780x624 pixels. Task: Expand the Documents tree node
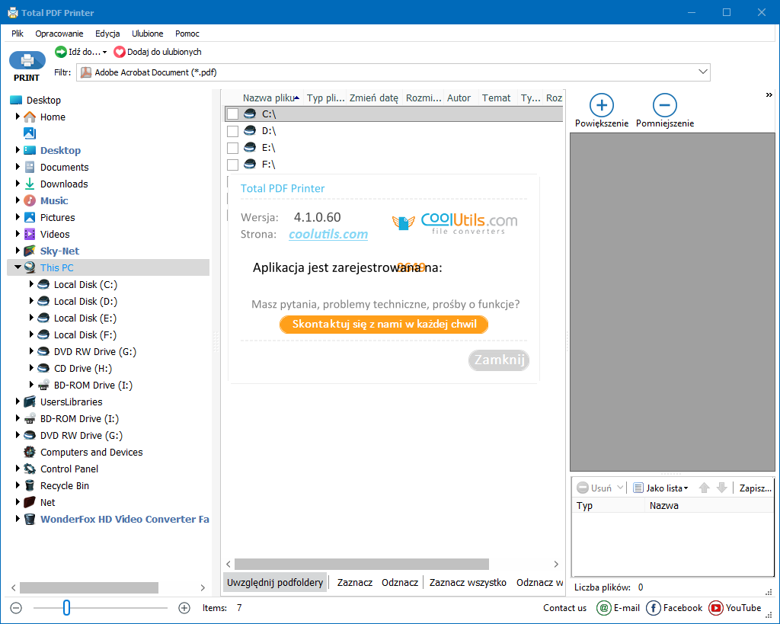18,167
